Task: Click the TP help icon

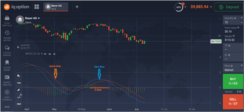Action: pos(229,46)
